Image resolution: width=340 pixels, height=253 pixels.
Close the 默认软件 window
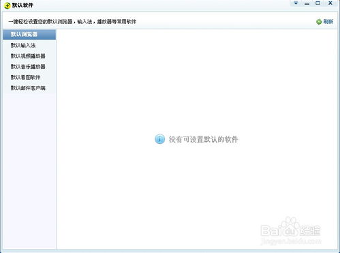click(x=330, y=3)
